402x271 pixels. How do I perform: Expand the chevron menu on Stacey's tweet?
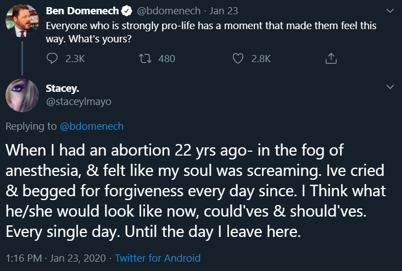(x=390, y=87)
